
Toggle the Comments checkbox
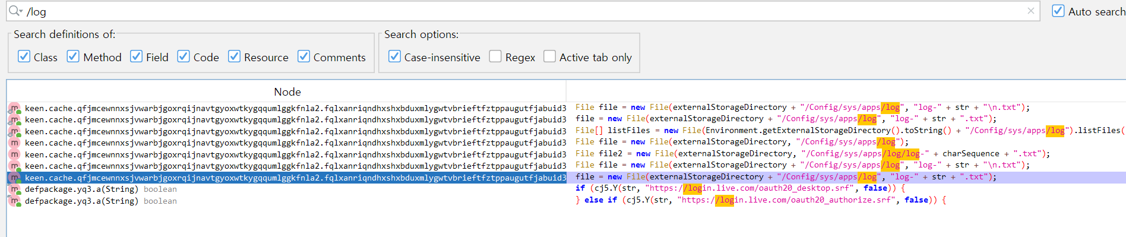(x=303, y=56)
